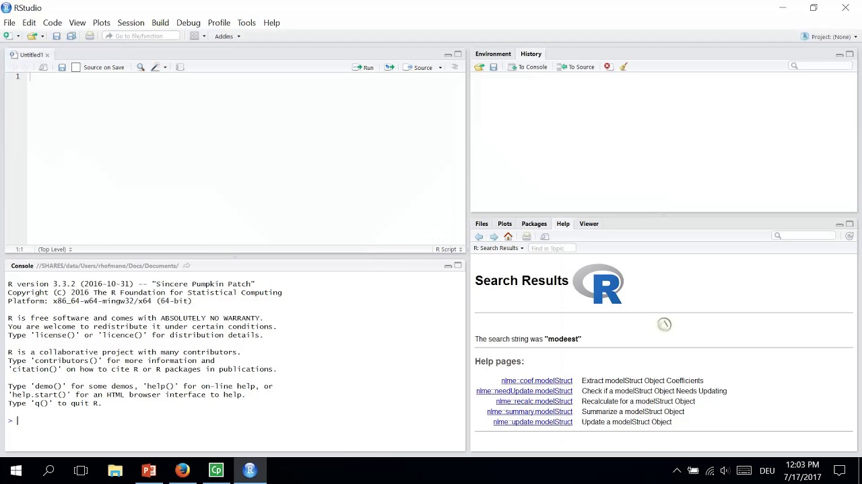This screenshot has height=484, width=862.
Task: Show document outline icon in editor
Action: coord(455,67)
